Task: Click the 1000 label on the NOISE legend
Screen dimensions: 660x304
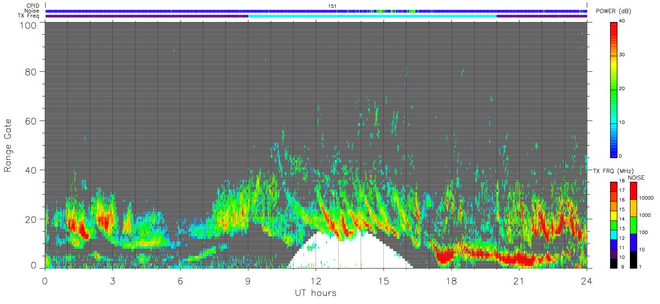Action: click(645, 215)
